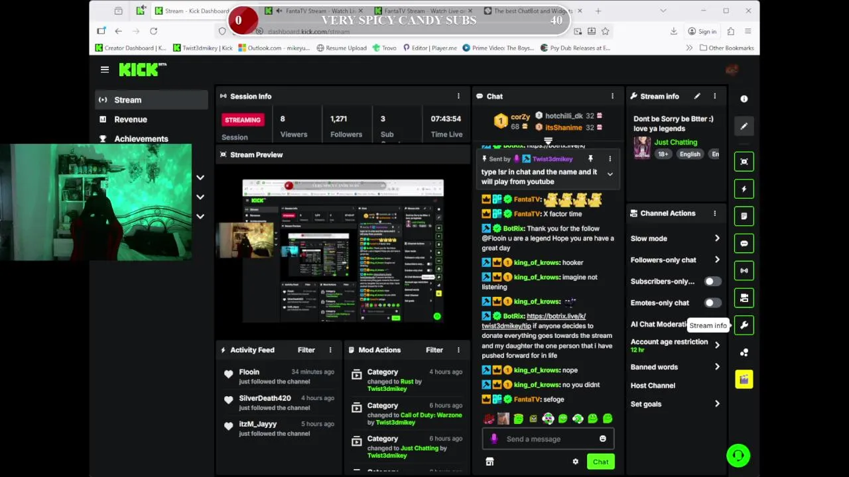Image resolution: width=849 pixels, height=477 pixels.
Task: Click the green Chat send button
Action: point(601,462)
